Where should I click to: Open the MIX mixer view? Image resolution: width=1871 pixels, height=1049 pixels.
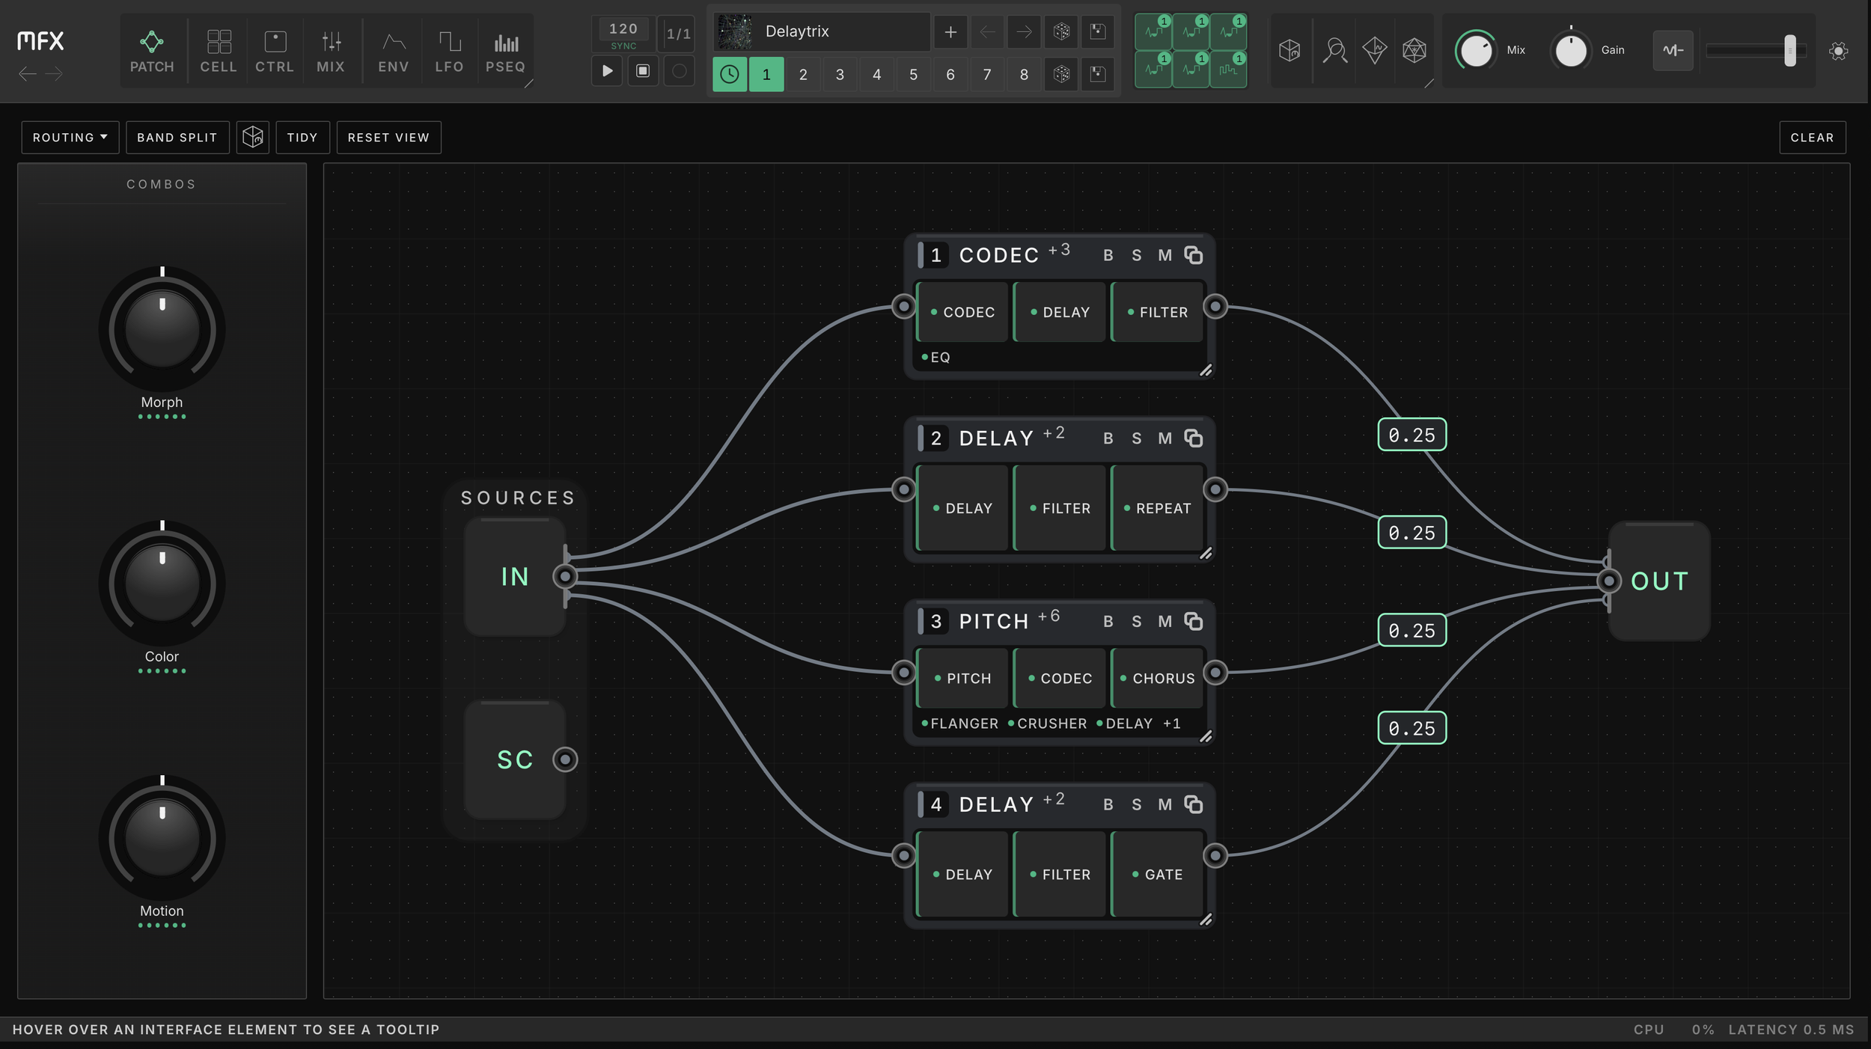coord(331,51)
